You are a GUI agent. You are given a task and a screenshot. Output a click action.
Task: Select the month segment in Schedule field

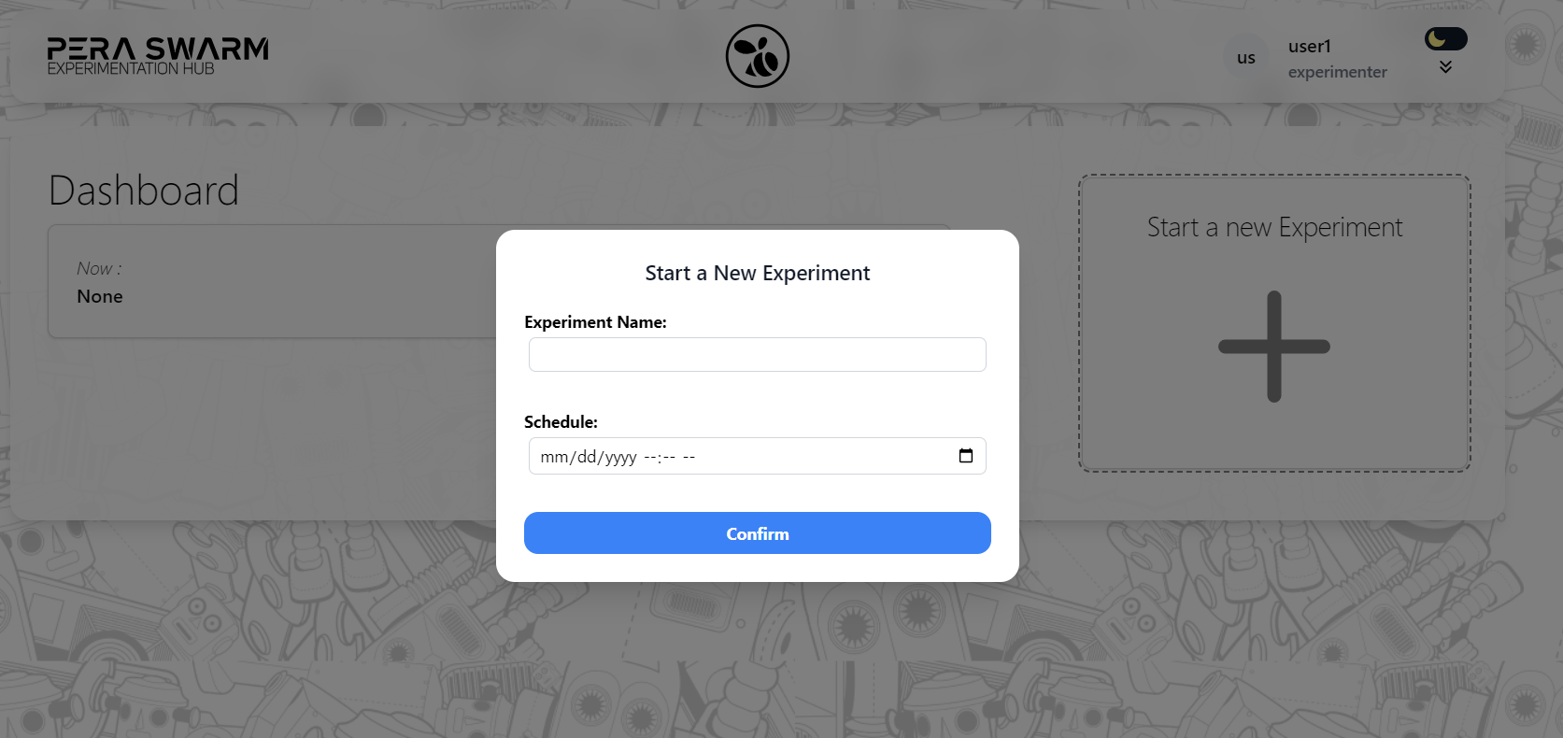tap(554, 457)
